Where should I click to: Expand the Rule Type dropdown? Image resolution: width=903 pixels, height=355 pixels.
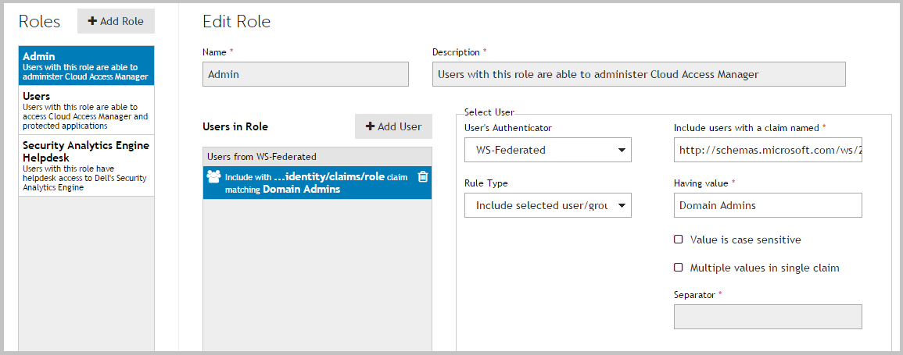click(547, 206)
